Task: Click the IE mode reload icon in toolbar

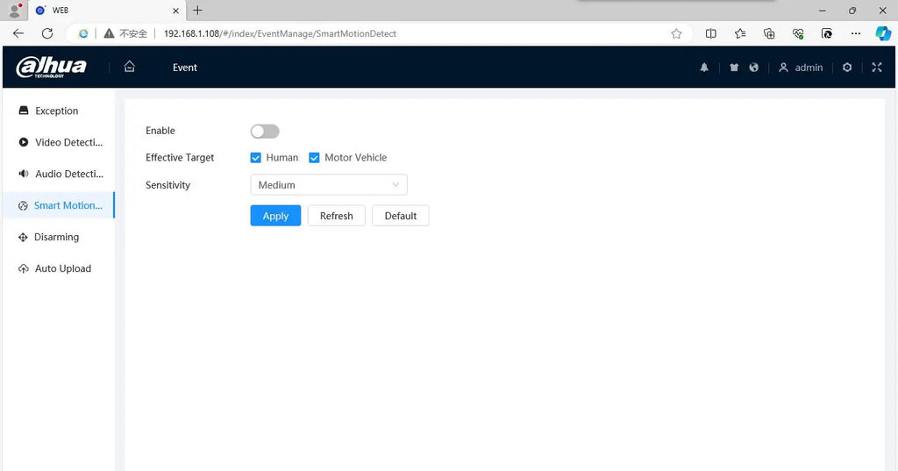Action: click(x=826, y=33)
